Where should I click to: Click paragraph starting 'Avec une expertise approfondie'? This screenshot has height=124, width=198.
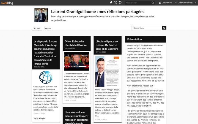tap(145, 73)
